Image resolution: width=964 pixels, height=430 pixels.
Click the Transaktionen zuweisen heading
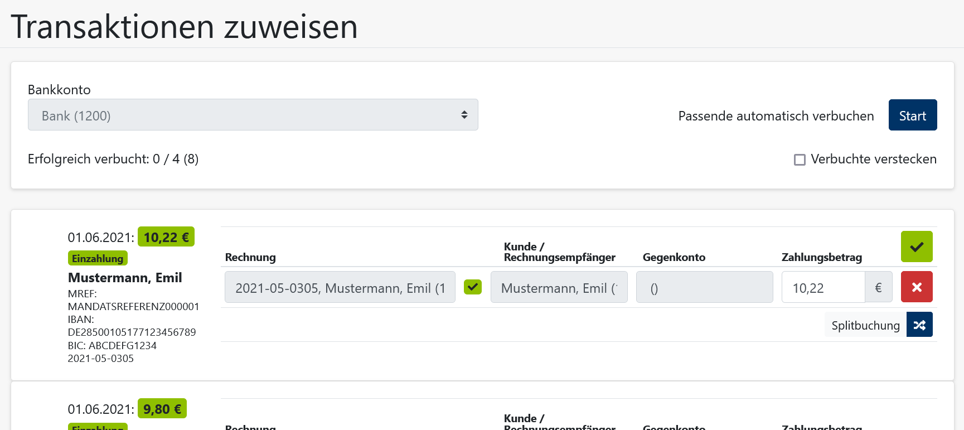(x=184, y=26)
